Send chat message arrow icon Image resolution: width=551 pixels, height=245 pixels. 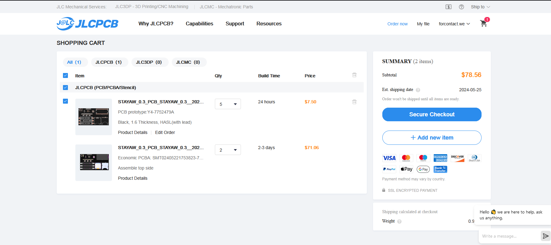click(x=545, y=236)
